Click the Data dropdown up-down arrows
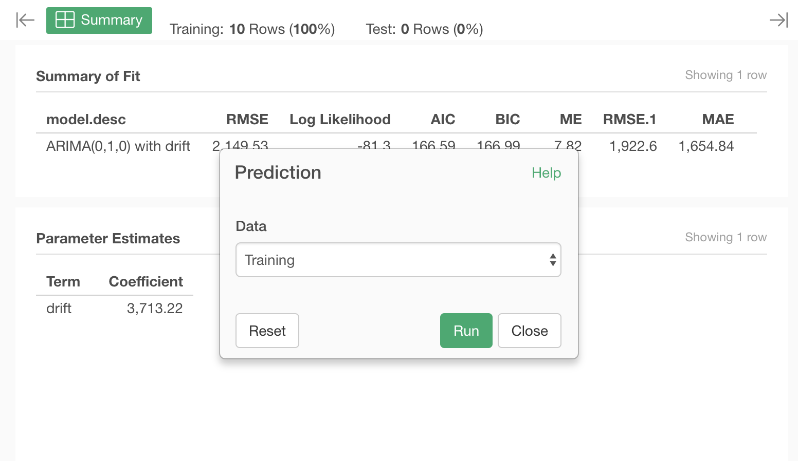The height and width of the screenshot is (461, 798). pyautogui.click(x=553, y=260)
